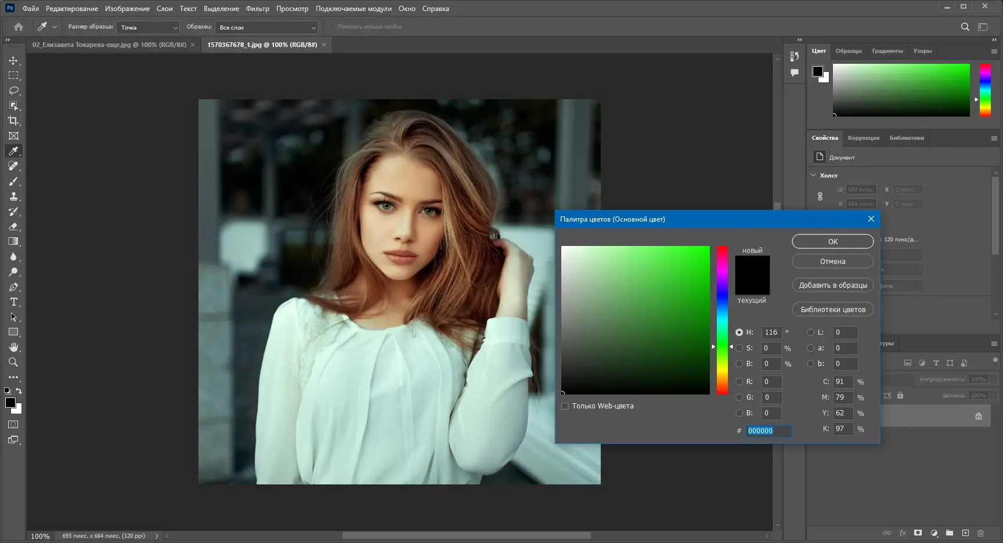Screen dimensions: 1003x543
Task: Select the Zoom tool in toolbar
Action: pyautogui.click(x=13, y=363)
